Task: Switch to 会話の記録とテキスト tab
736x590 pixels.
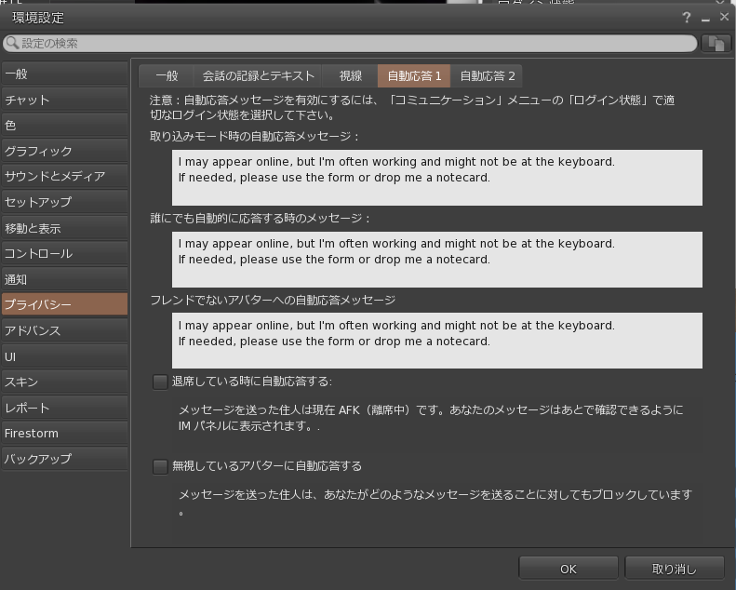Action: (258, 76)
